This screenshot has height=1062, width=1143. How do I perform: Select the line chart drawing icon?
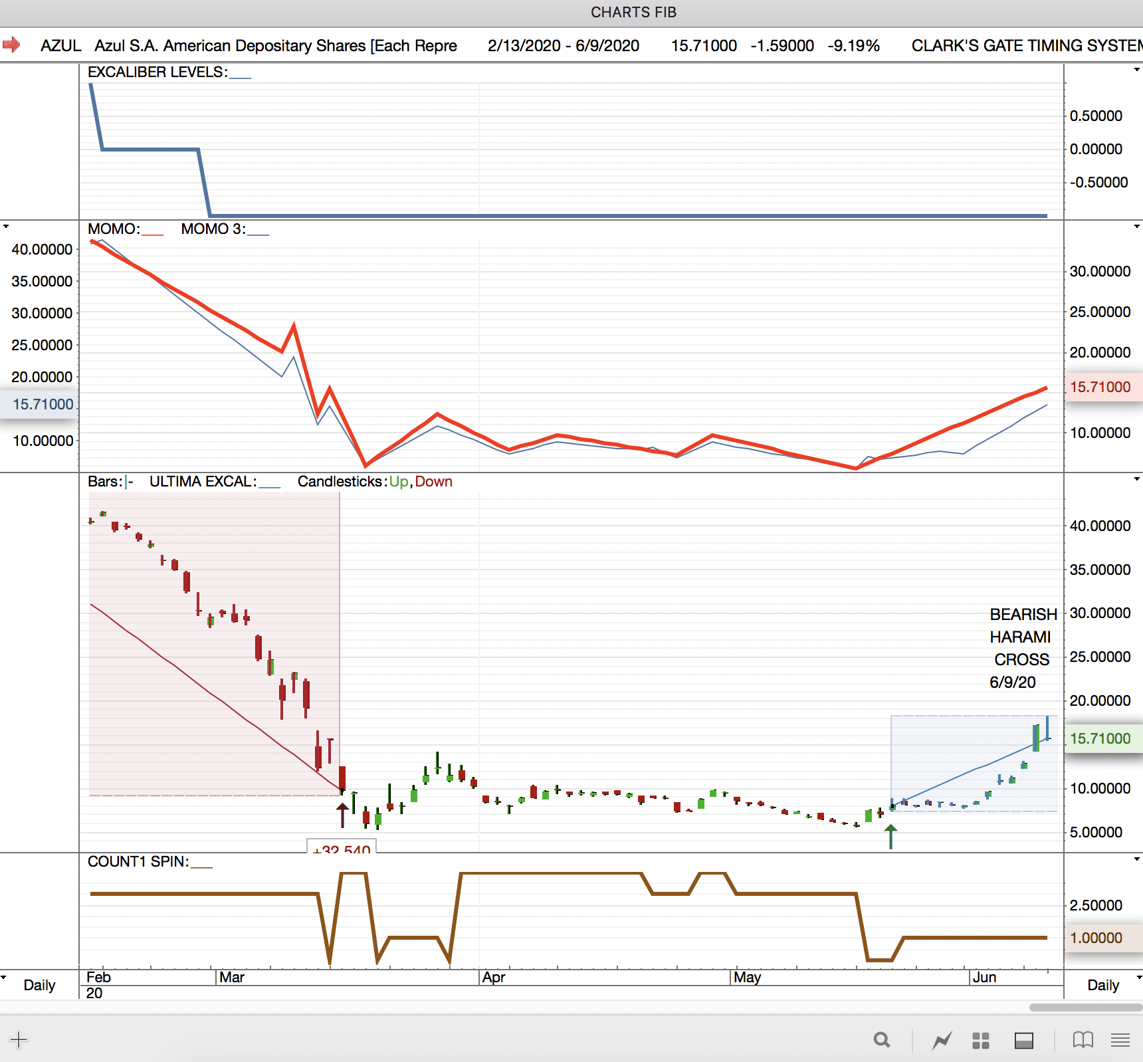(x=942, y=1040)
